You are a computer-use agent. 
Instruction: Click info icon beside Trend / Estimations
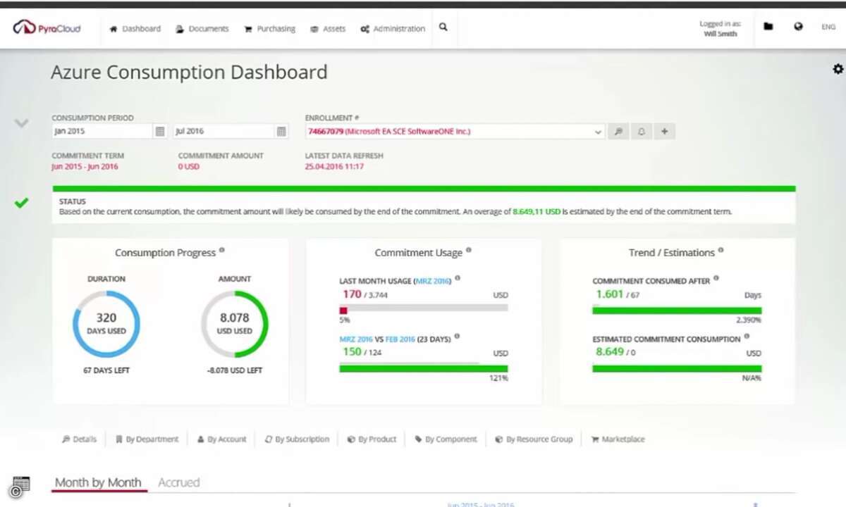click(721, 250)
